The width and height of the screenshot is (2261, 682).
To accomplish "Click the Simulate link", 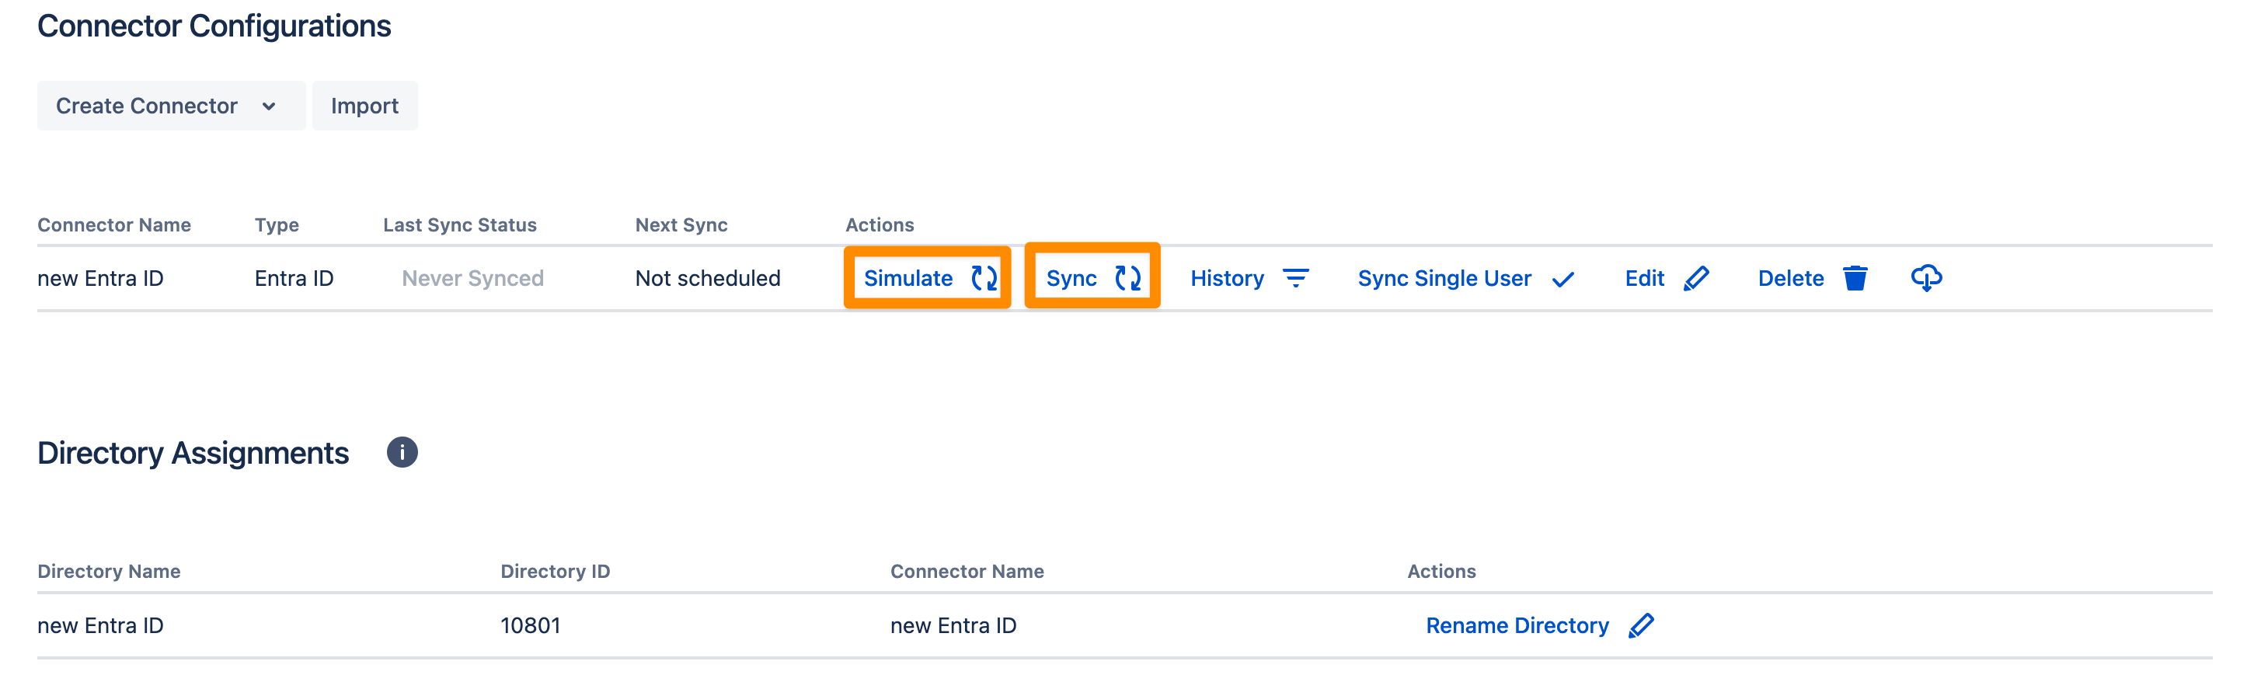I will (908, 278).
